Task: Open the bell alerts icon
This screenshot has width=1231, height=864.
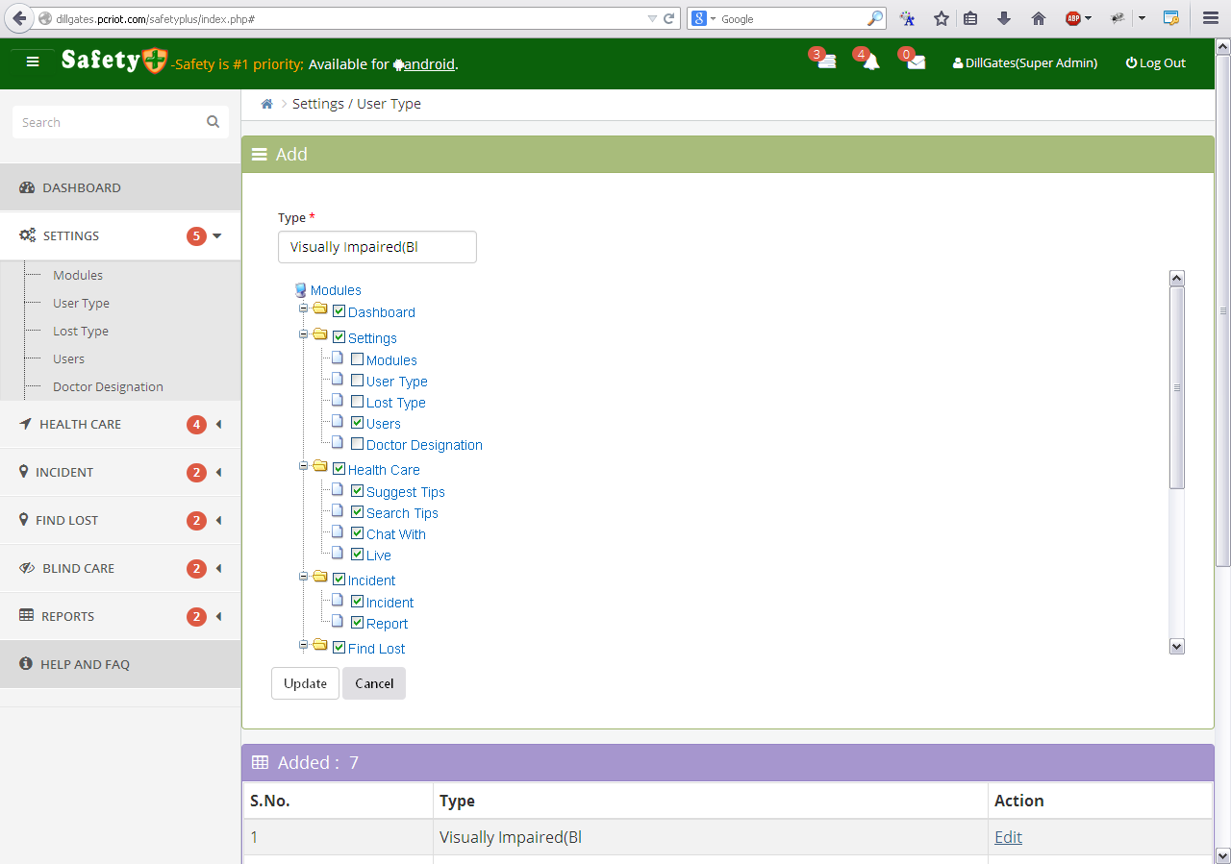Action: [871, 62]
